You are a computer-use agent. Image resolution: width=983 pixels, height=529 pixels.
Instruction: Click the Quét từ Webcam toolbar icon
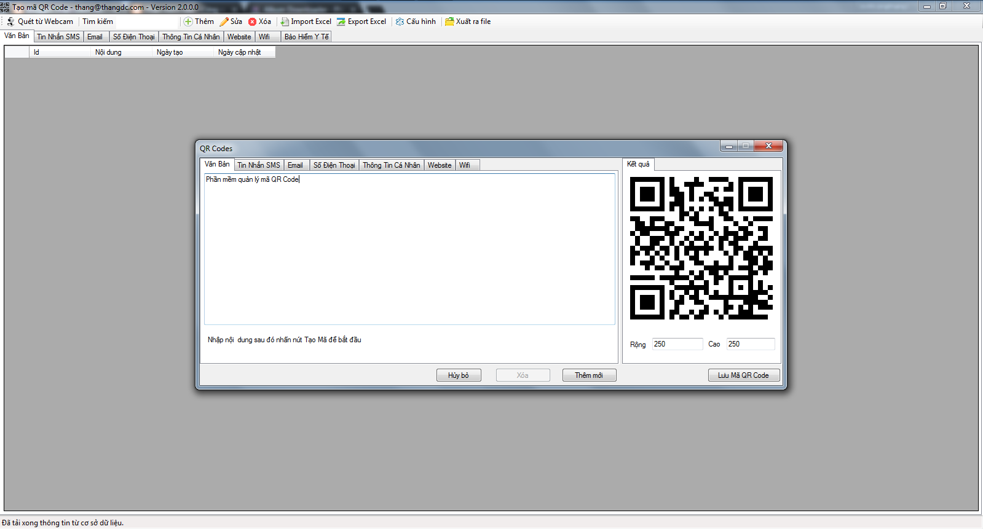tap(11, 22)
